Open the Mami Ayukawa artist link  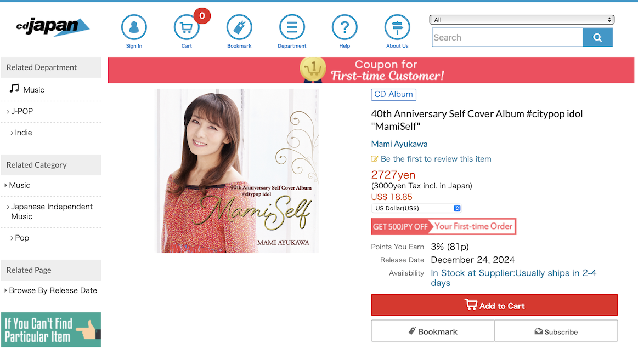399,144
